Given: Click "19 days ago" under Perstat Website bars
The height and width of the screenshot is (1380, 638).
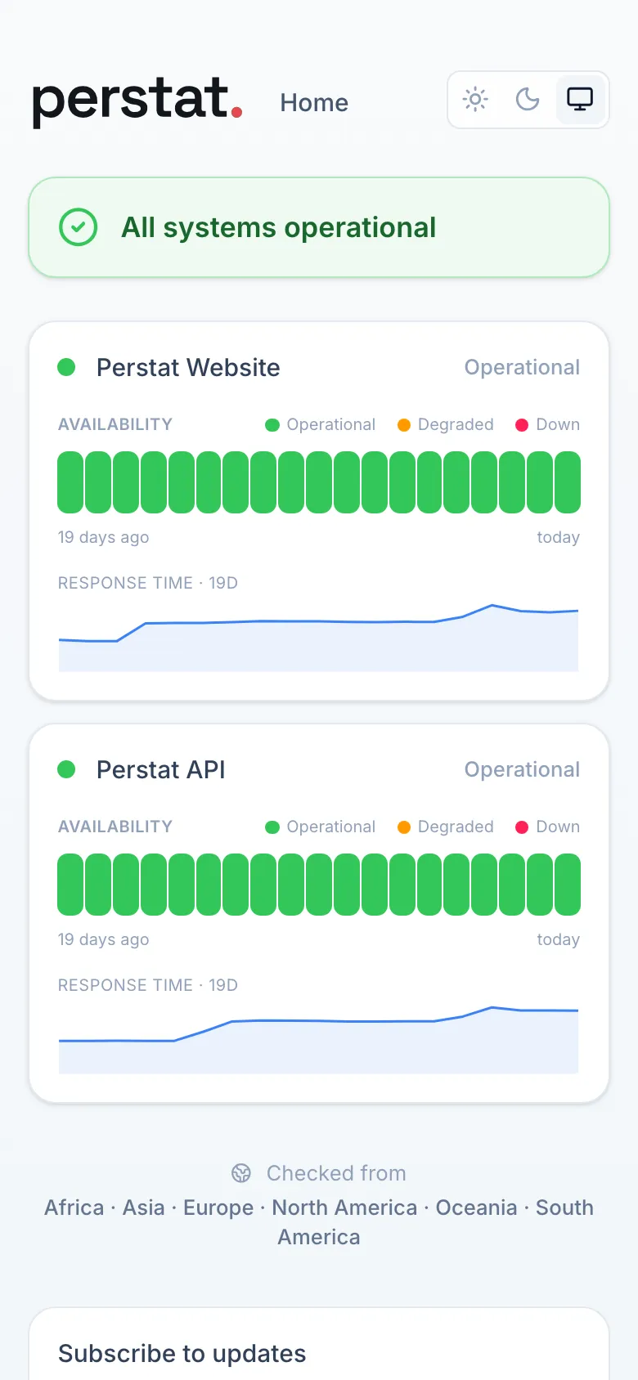Looking at the screenshot, I should [x=103, y=537].
